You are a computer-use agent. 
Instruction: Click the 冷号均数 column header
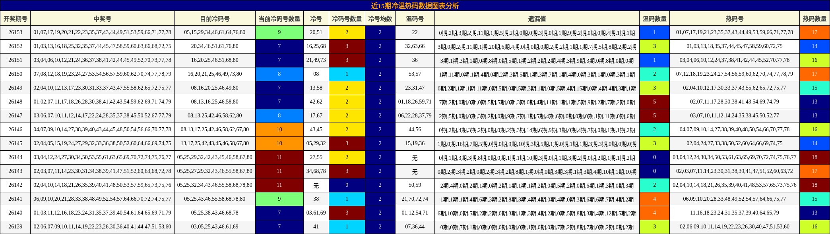(380, 19)
